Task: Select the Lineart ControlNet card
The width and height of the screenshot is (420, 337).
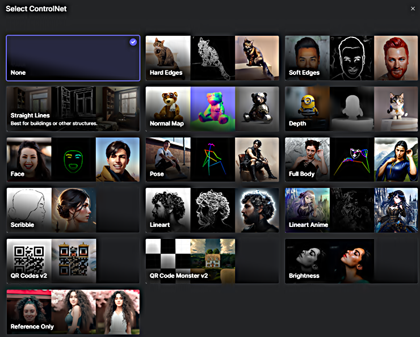Action: point(212,210)
